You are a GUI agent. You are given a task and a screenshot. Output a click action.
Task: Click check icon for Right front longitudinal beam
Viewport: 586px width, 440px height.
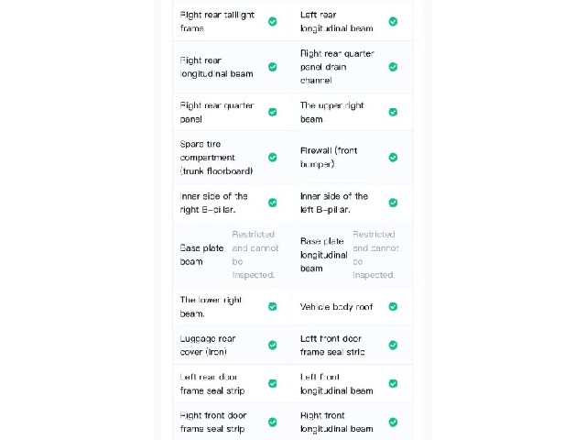point(393,422)
